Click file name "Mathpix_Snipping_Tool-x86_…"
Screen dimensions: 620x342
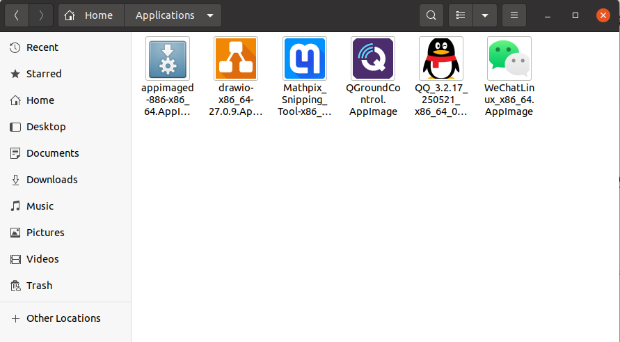tap(305, 100)
